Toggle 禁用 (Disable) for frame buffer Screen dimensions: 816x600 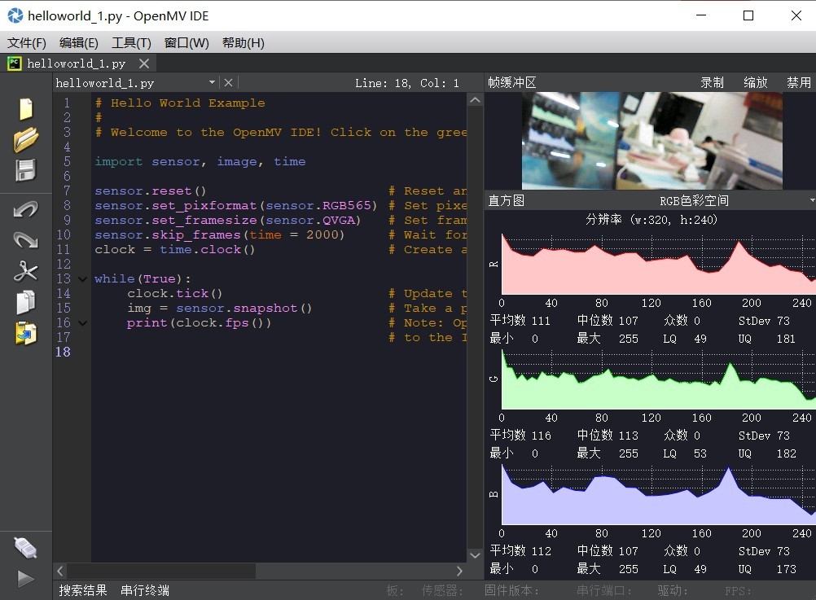[798, 82]
